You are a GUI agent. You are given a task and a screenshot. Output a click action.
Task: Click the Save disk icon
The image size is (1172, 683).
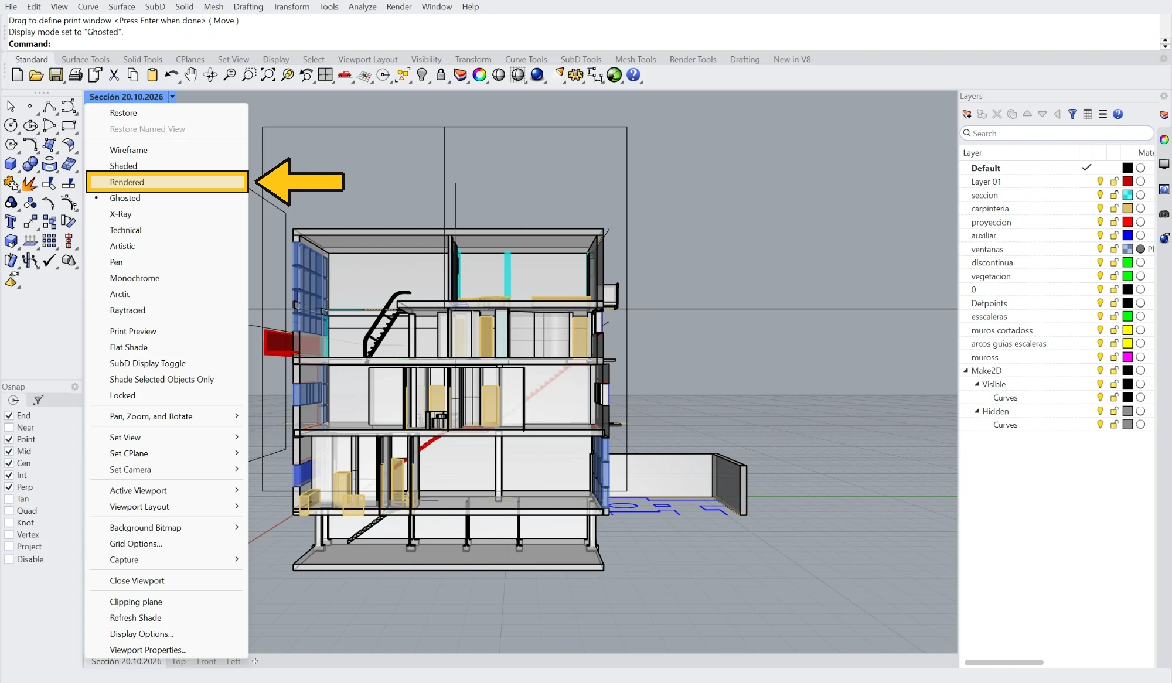click(56, 75)
